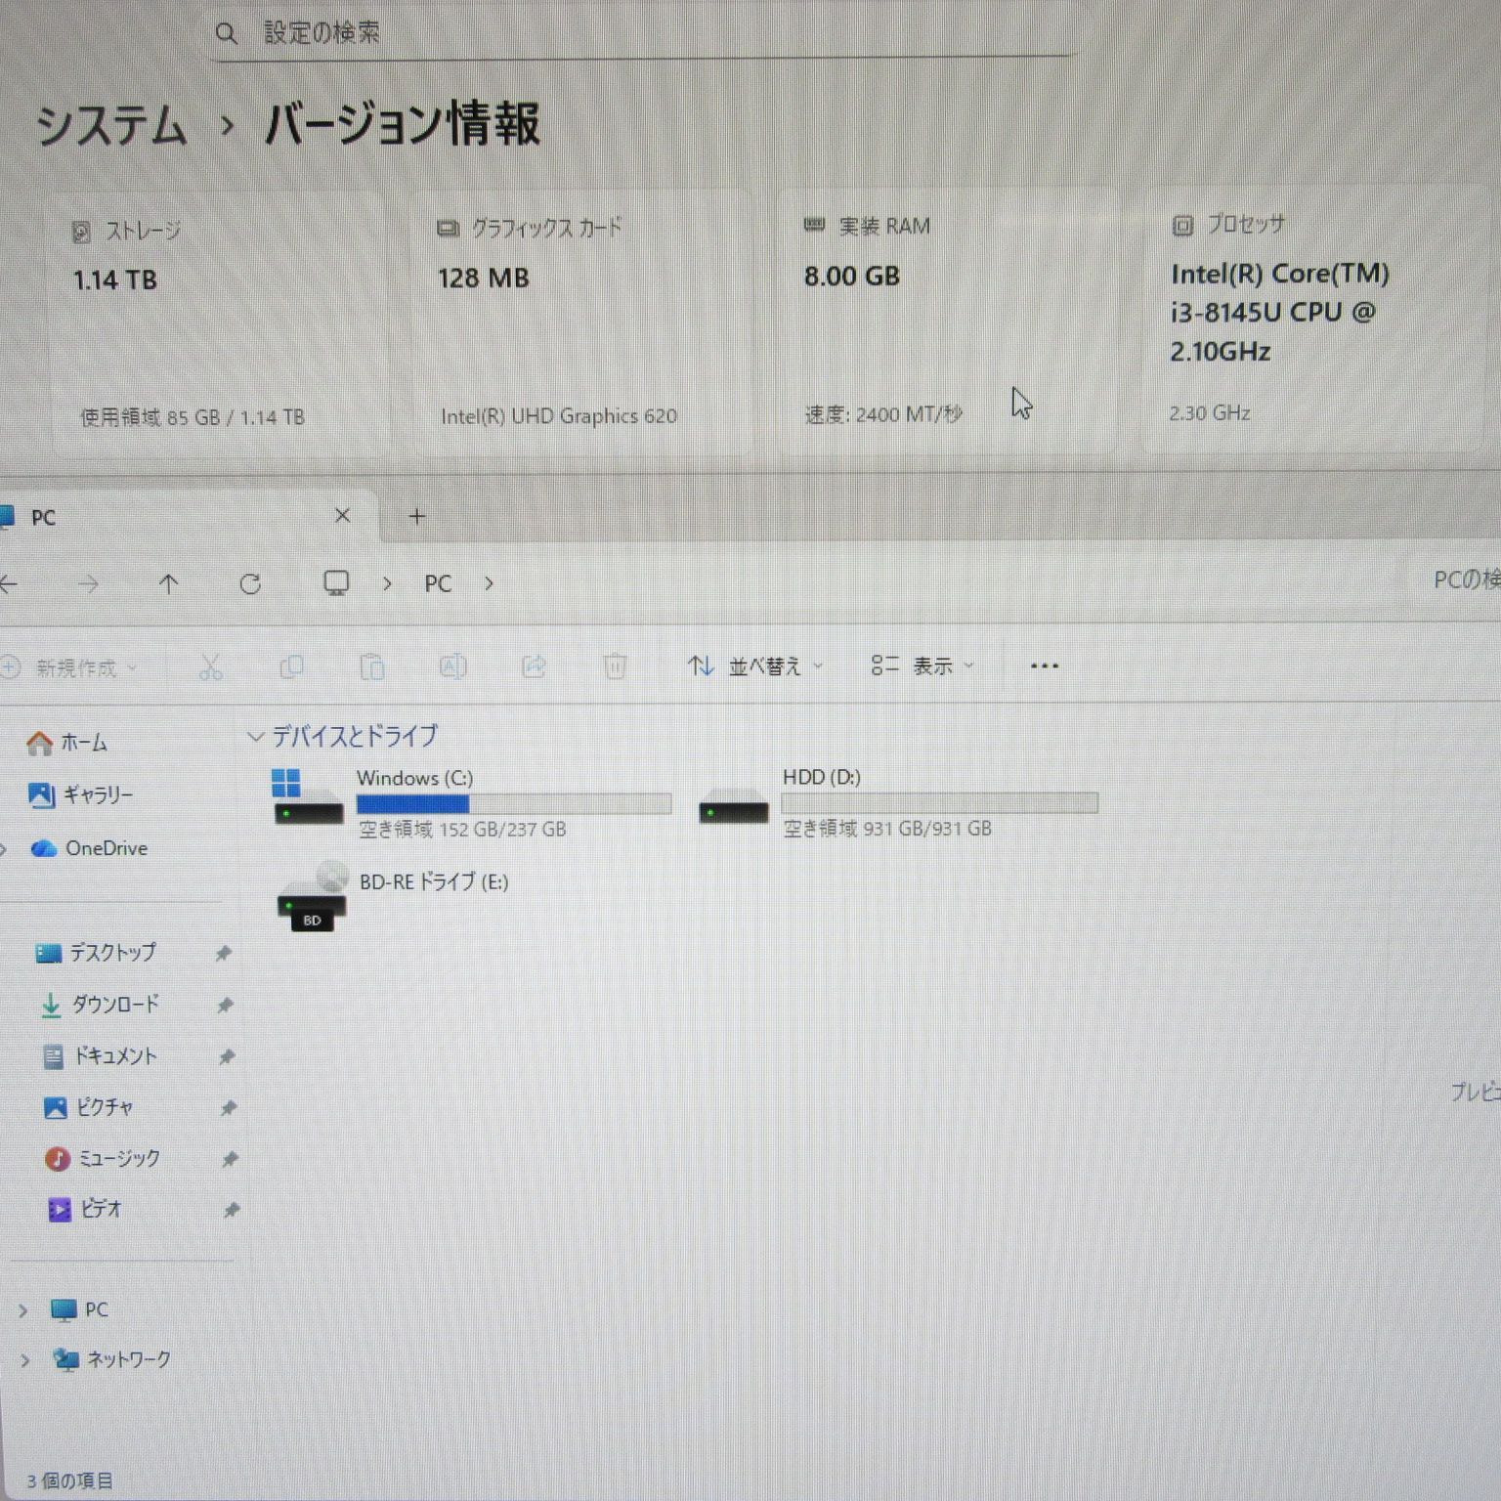Click the share icon in the toolbar
Image resolution: width=1501 pixels, height=1501 pixels.
[x=534, y=665]
